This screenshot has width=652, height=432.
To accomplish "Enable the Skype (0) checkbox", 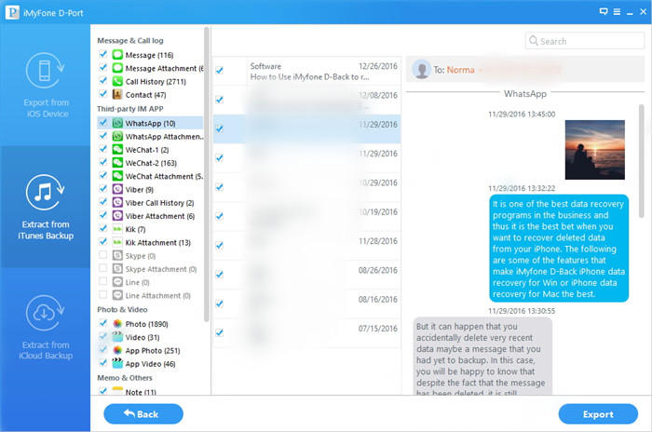I will point(103,255).
